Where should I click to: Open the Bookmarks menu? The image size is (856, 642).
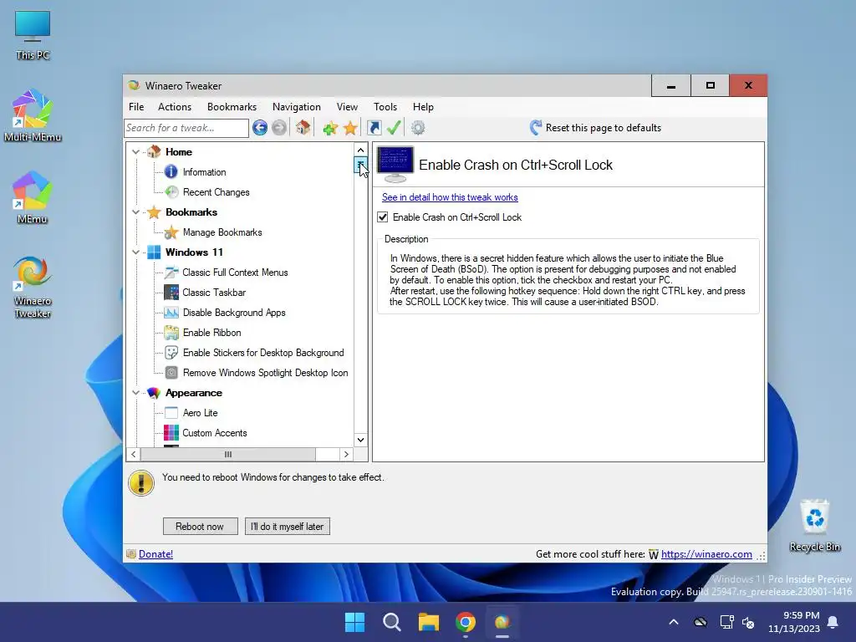232,107
